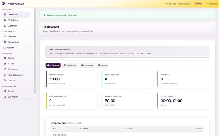
Task: Click the sidebar scrollbar down arrow
Action: pos(35,98)
